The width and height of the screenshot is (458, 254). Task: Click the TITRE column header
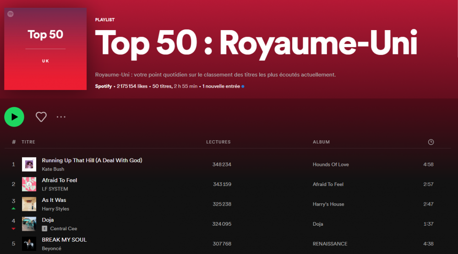point(28,142)
